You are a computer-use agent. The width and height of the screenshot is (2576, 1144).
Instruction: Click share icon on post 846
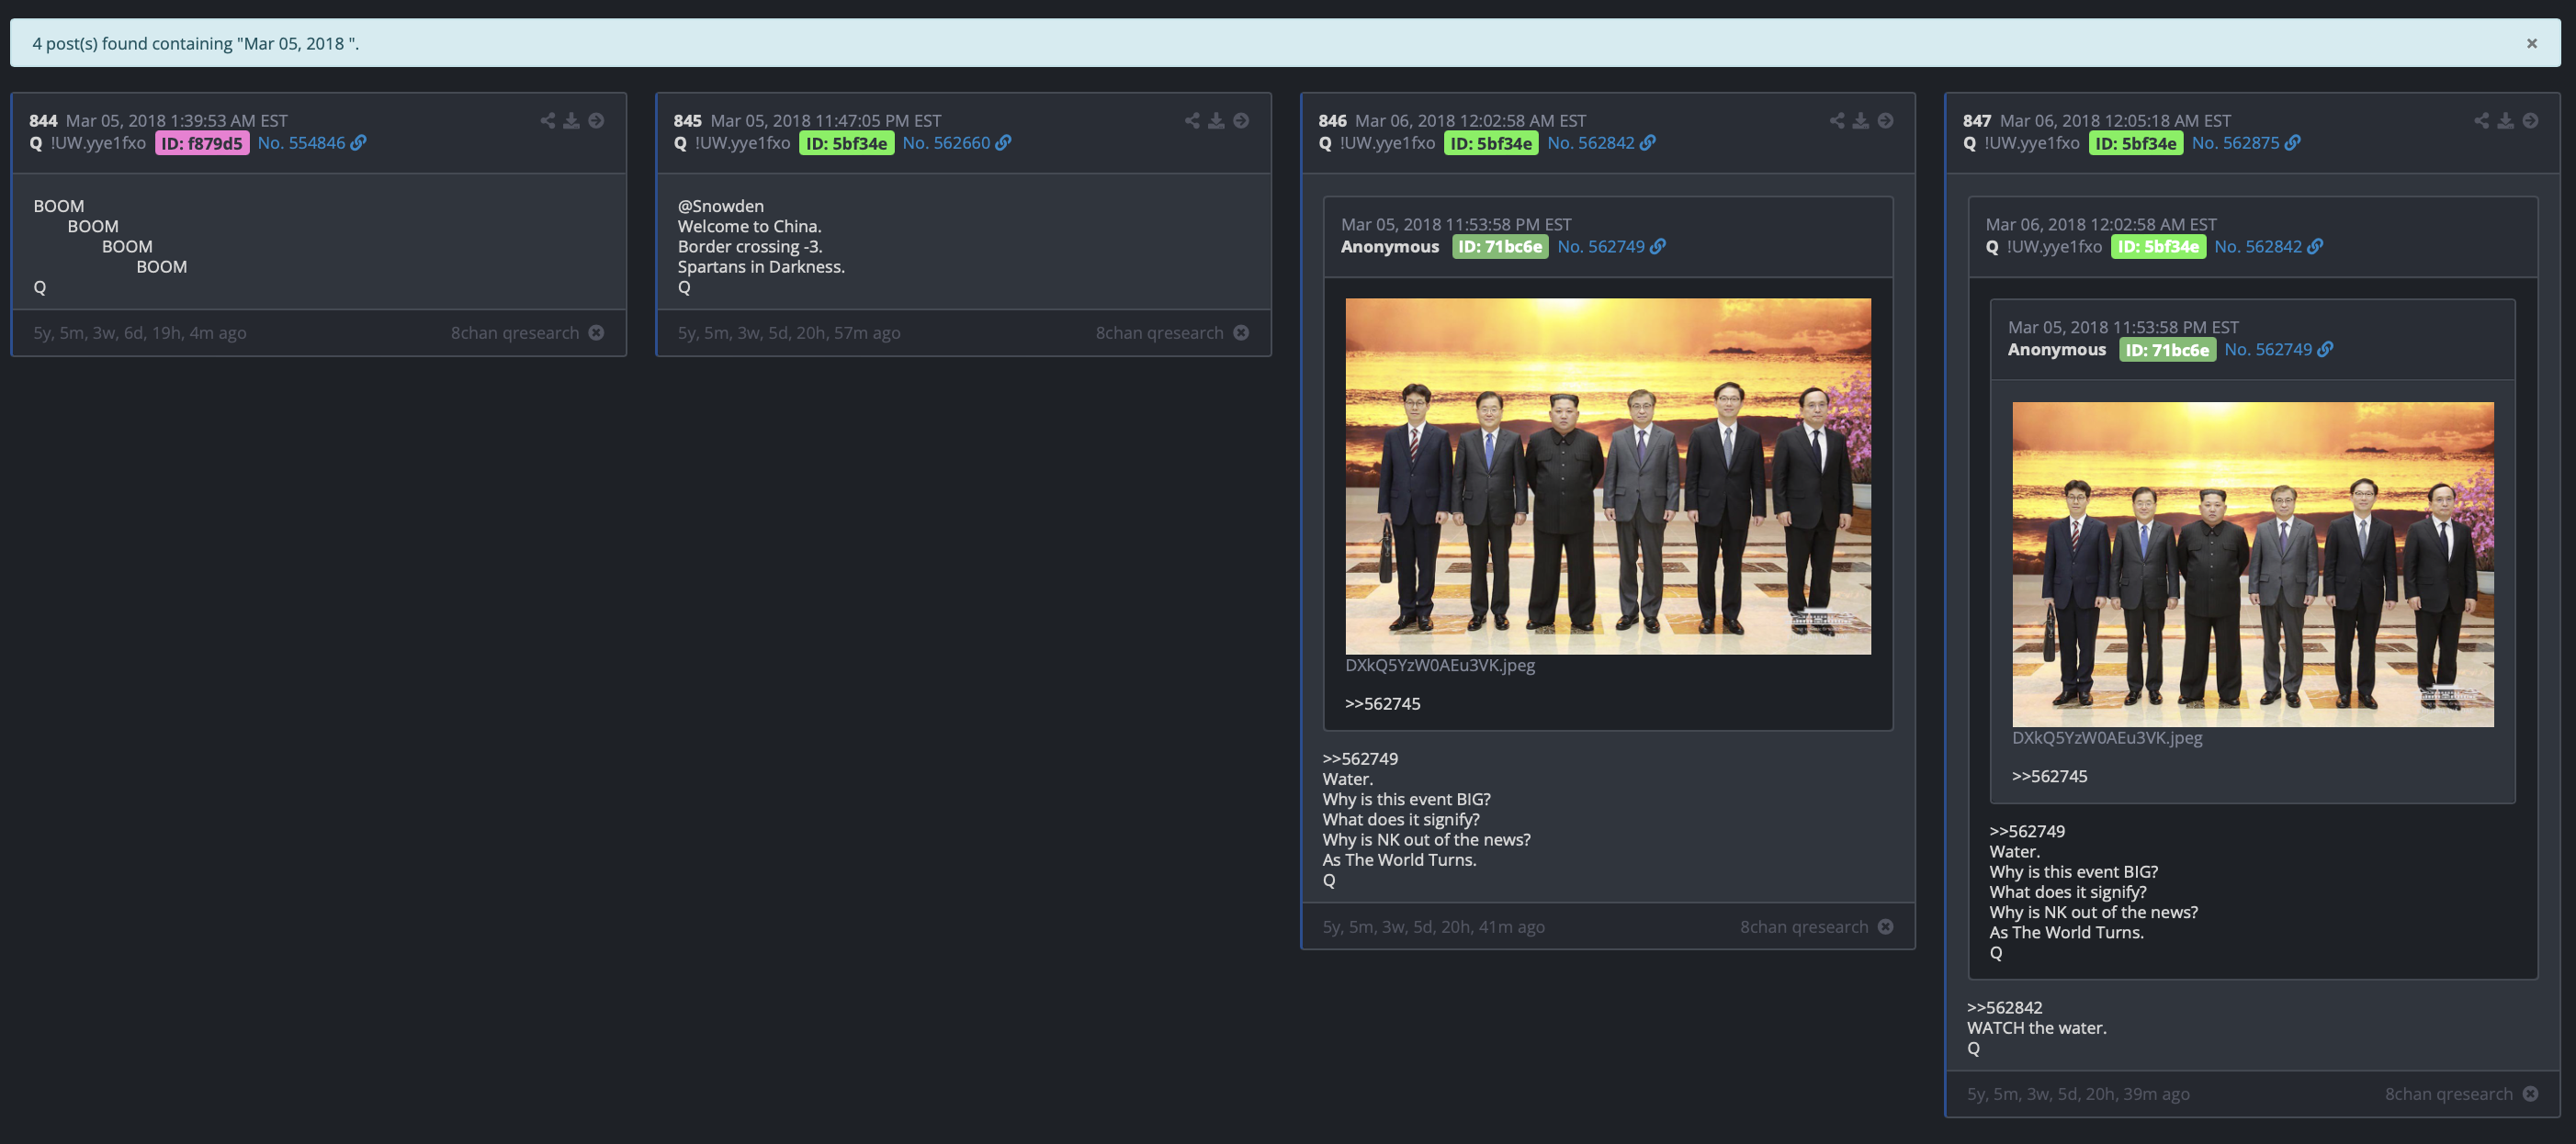pos(1837,120)
